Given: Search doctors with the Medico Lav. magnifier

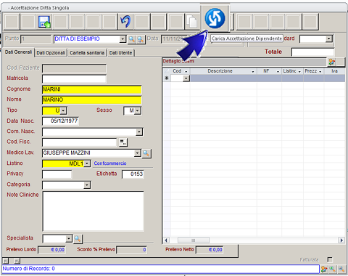Looking at the screenshot, I should click(146, 153).
